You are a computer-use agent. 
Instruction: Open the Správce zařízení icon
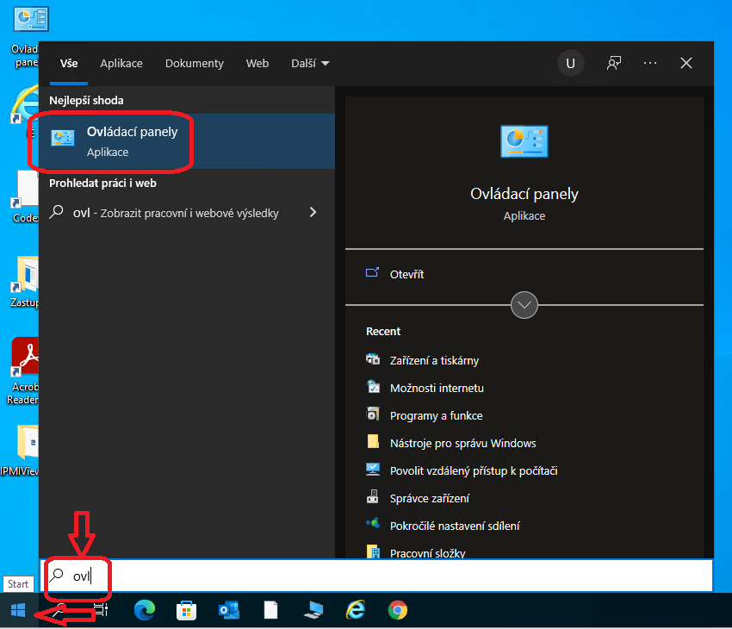[373, 497]
